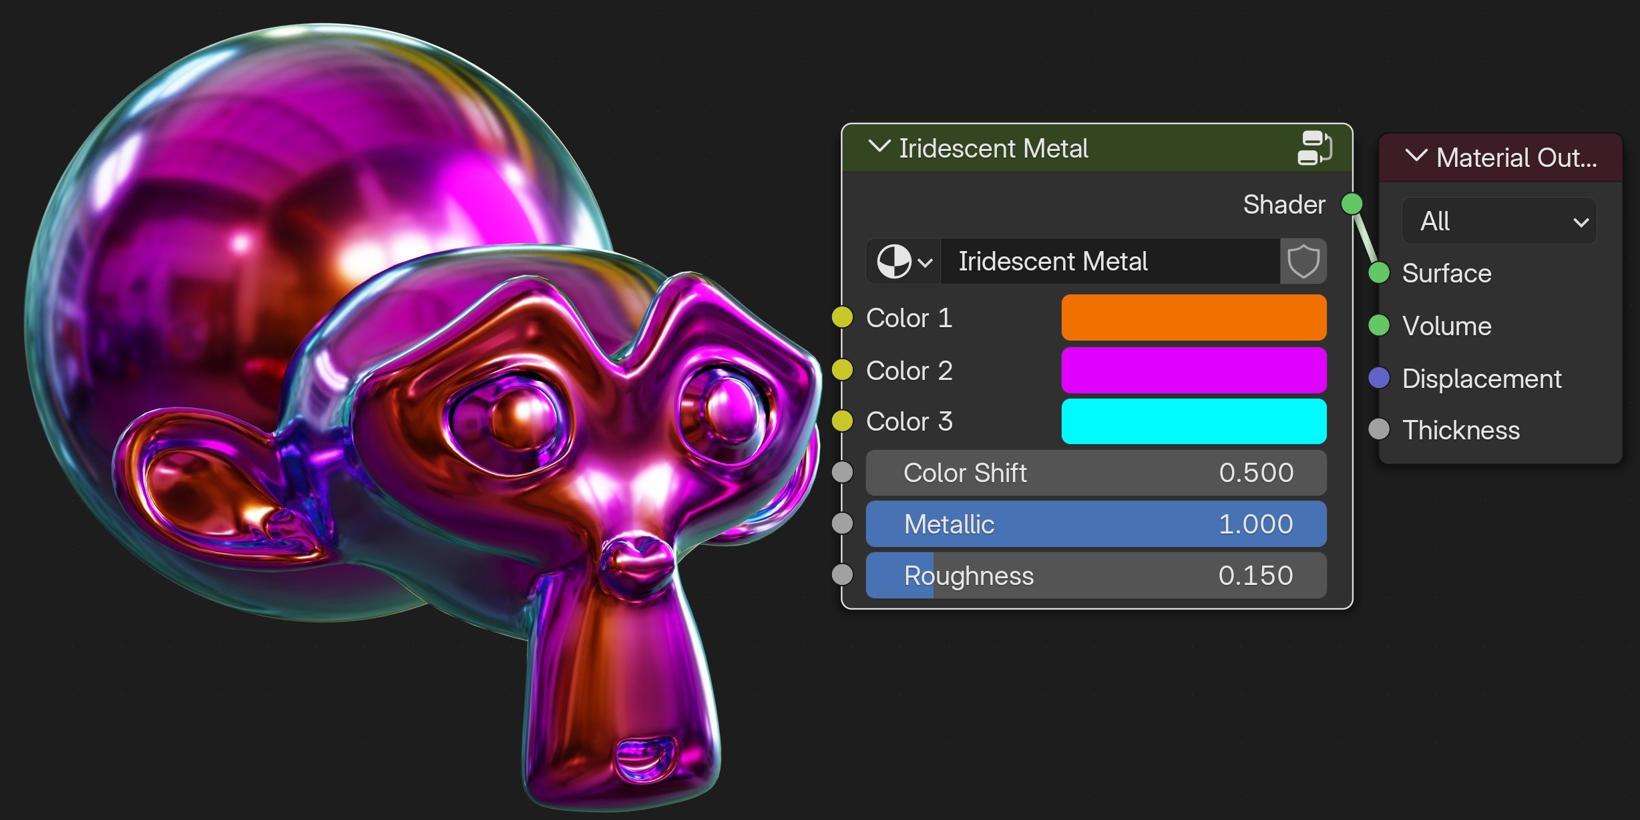1640x820 pixels.
Task: Toggle the fake user shield icon
Action: coord(1303,261)
